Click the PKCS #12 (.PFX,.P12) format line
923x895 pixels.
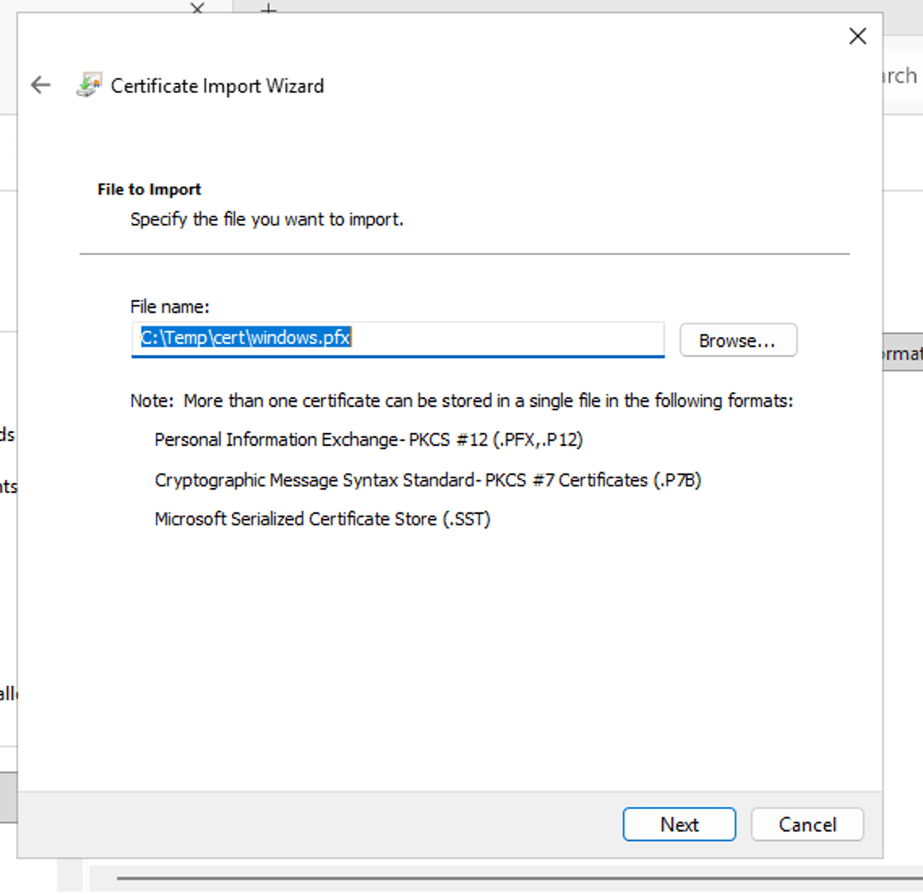[368, 439]
